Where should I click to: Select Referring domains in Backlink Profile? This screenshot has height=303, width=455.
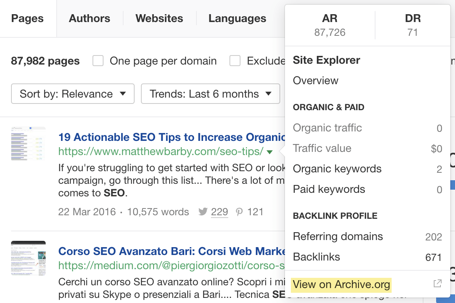pyautogui.click(x=338, y=236)
